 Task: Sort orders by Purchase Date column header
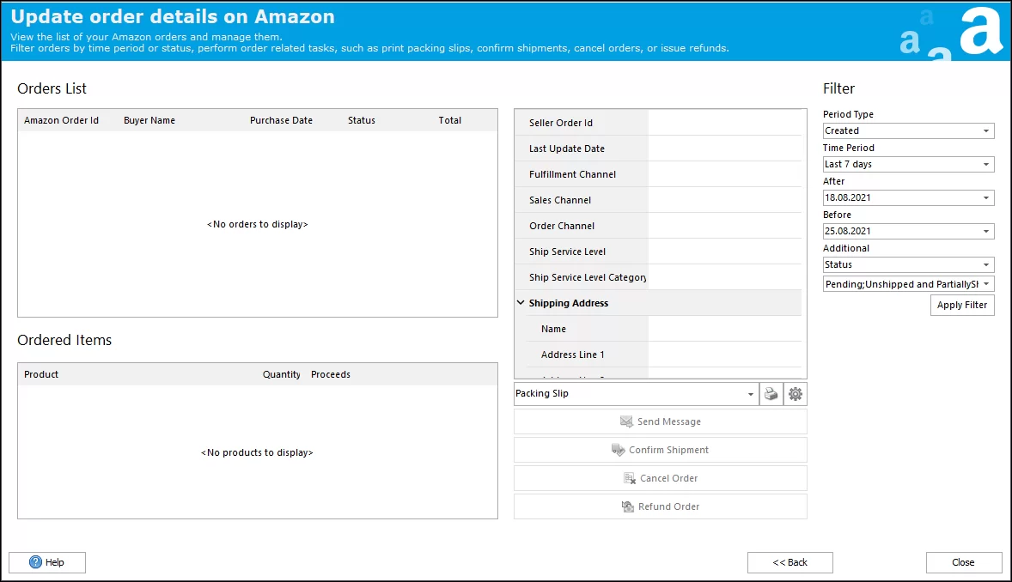coord(281,120)
